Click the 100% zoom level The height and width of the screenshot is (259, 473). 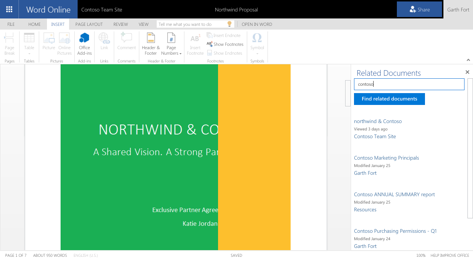(421, 255)
